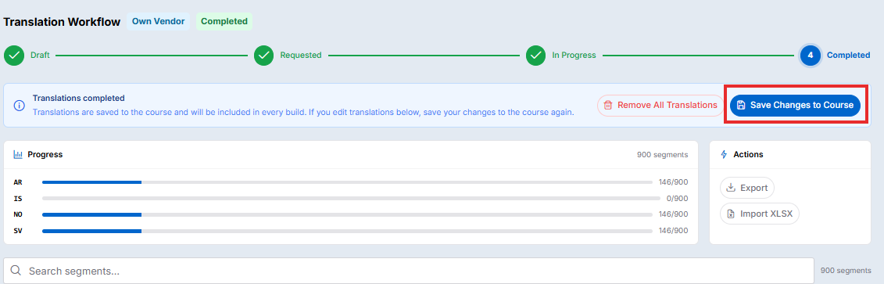Click the lightning bolt Actions icon
Viewport: 884px width, 284px height.
click(x=724, y=154)
